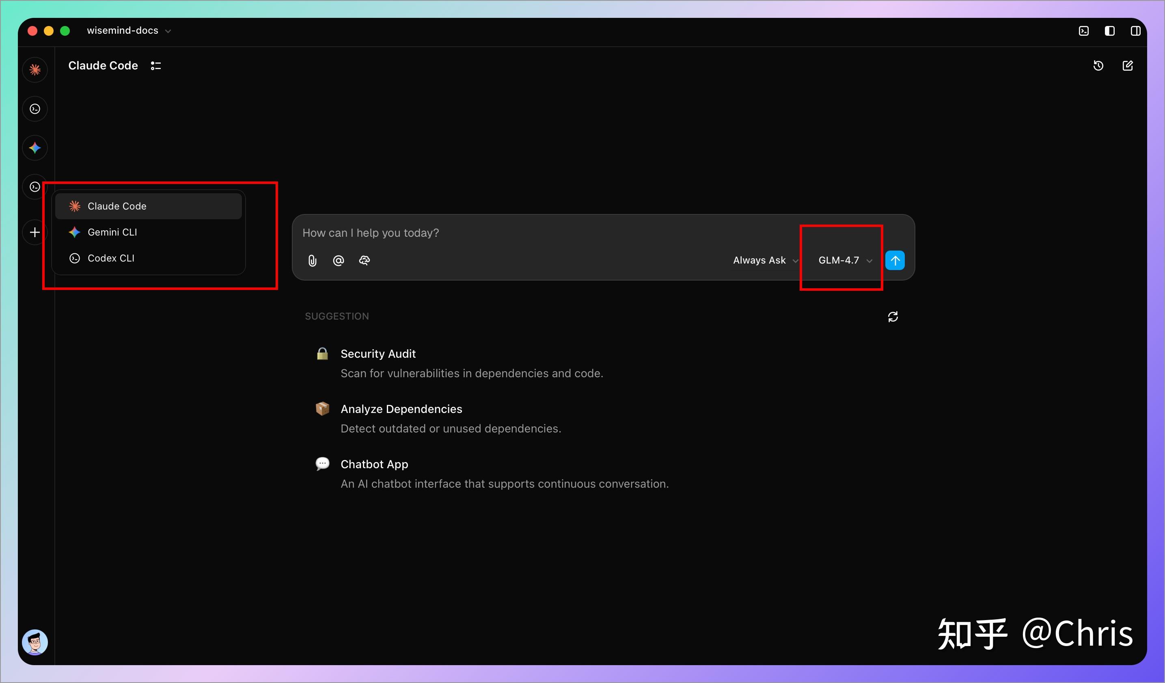The image size is (1165, 683).
Task: Click the plus icon to add agent
Action: pyautogui.click(x=35, y=232)
